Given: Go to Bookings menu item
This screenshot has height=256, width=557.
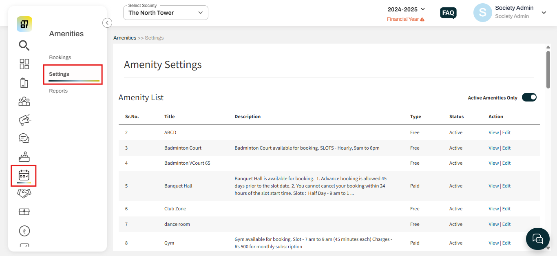Looking at the screenshot, I should click(x=60, y=57).
